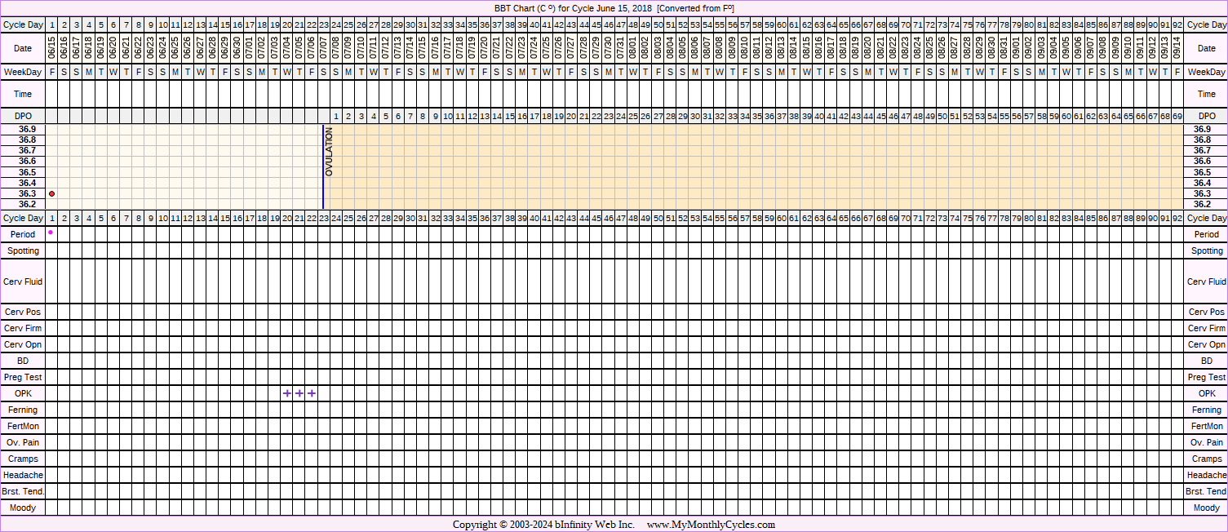Click the pink period dot on cycle day 1
Screen dimensions: 1228x532
point(51,233)
